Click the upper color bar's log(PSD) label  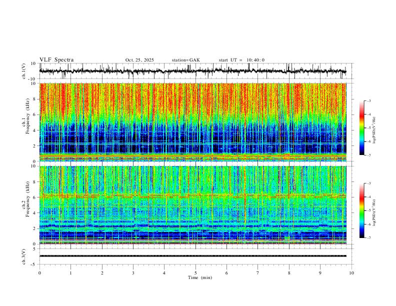pyautogui.click(x=374, y=130)
